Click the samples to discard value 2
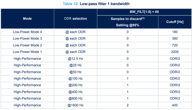This screenshot has height=110, width=194. click(128, 105)
